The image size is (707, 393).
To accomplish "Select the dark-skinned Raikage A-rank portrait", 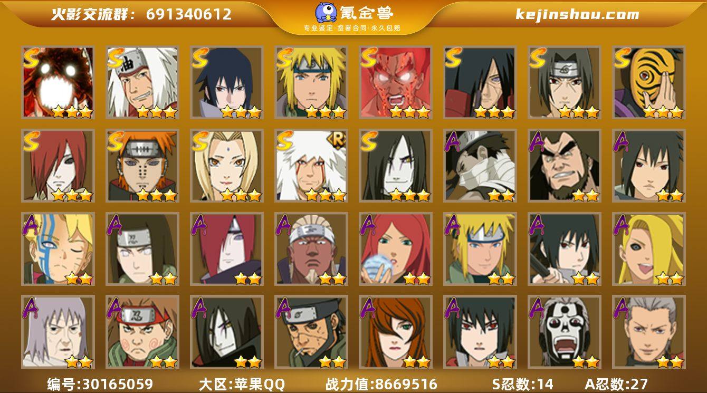I will pos(311,249).
